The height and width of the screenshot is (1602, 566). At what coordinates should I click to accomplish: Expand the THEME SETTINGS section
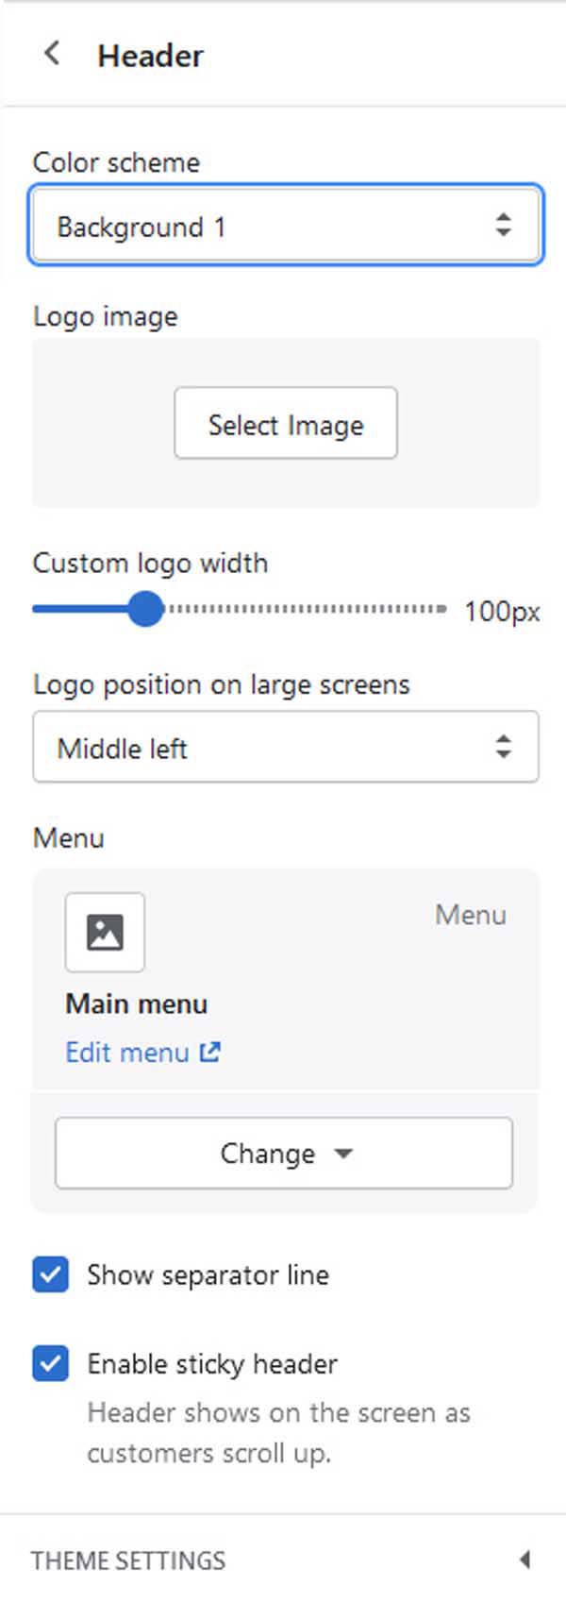283,1560
